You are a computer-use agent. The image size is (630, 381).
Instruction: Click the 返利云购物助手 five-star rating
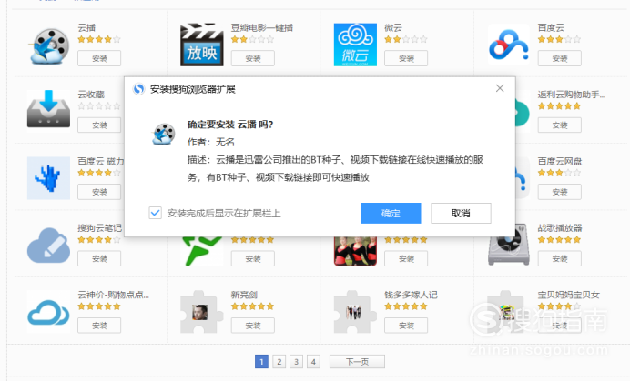tap(559, 106)
